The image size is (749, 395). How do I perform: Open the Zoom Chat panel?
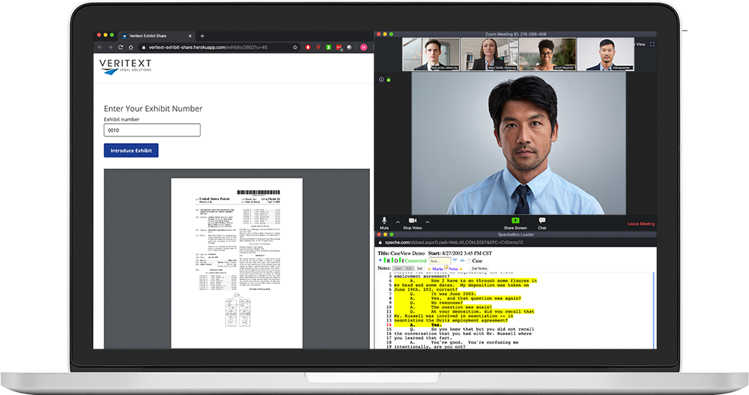(x=542, y=221)
